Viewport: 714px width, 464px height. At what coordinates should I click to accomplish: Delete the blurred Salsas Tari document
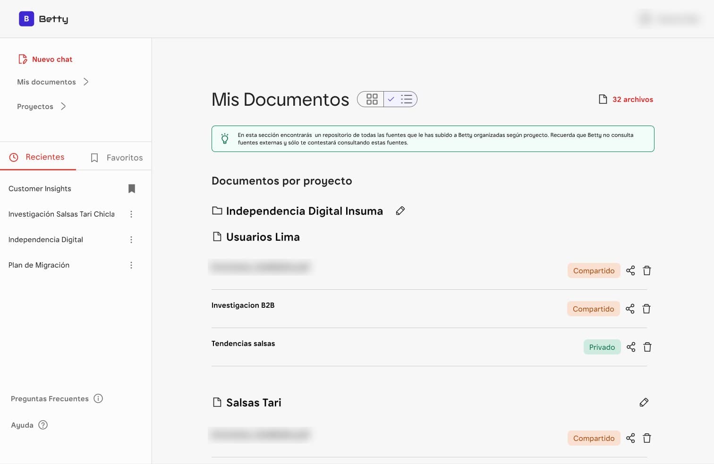647,438
